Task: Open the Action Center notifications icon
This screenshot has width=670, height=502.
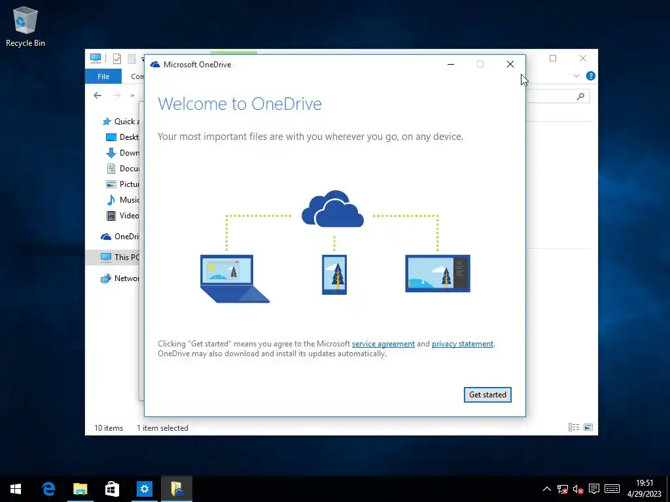Action: click(593, 489)
